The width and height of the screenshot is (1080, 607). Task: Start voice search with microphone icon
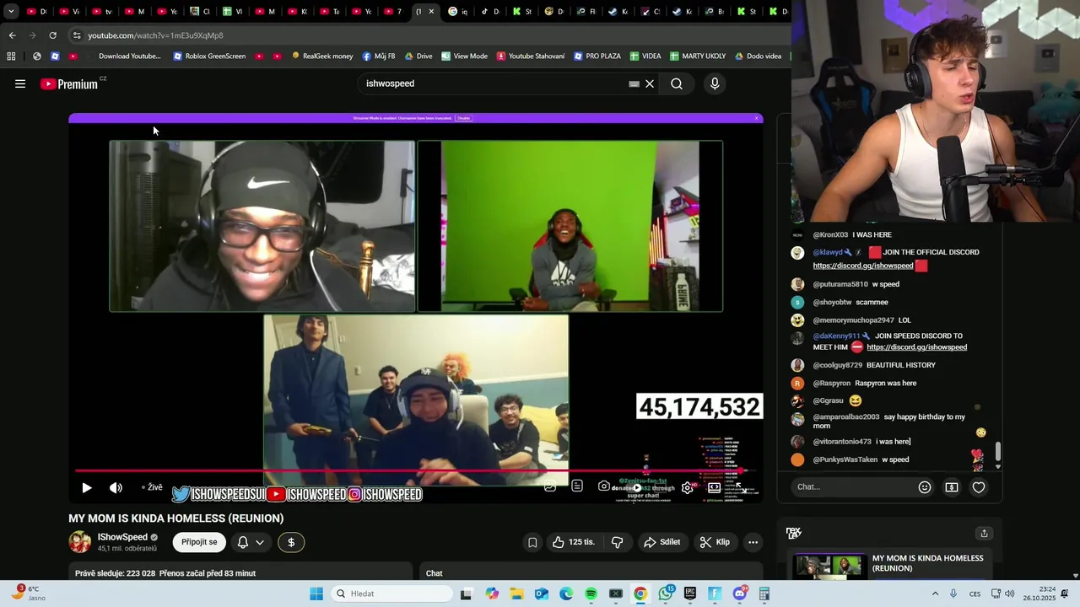[x=715, y=83]
